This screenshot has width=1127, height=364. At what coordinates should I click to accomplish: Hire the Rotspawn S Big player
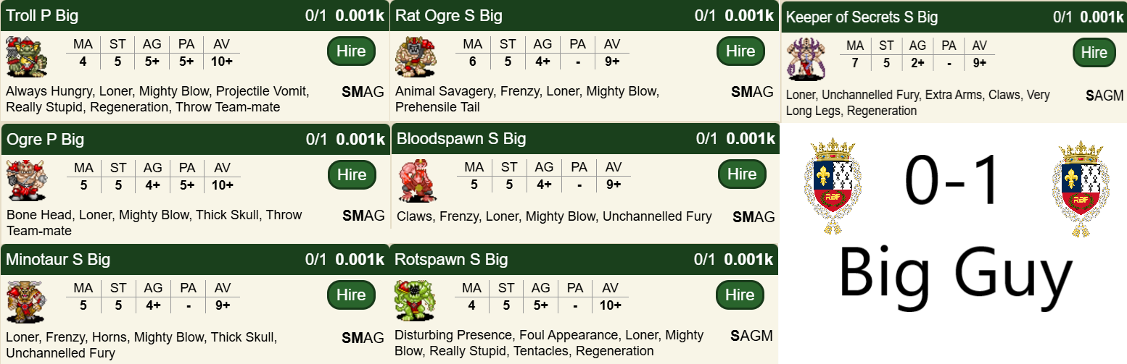tap(740, 295)
